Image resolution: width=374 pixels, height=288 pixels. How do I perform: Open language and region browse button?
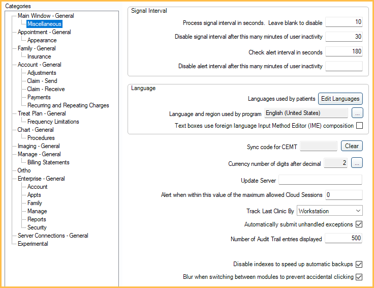tap(357, 113)
